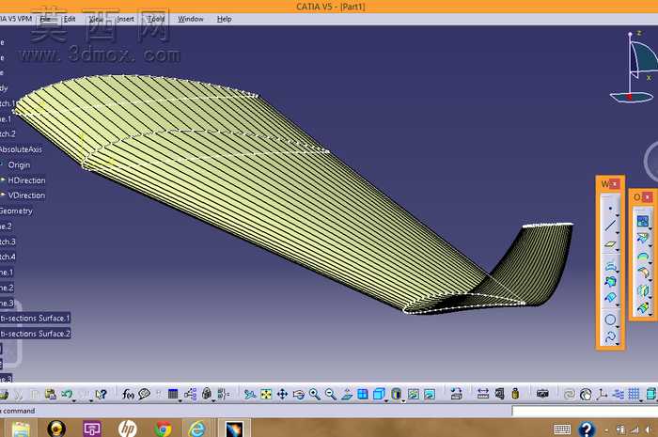Viewport: 658px width, 437px height.
Task: Open Google Chrome from taskbar
Action: [163, 429]
